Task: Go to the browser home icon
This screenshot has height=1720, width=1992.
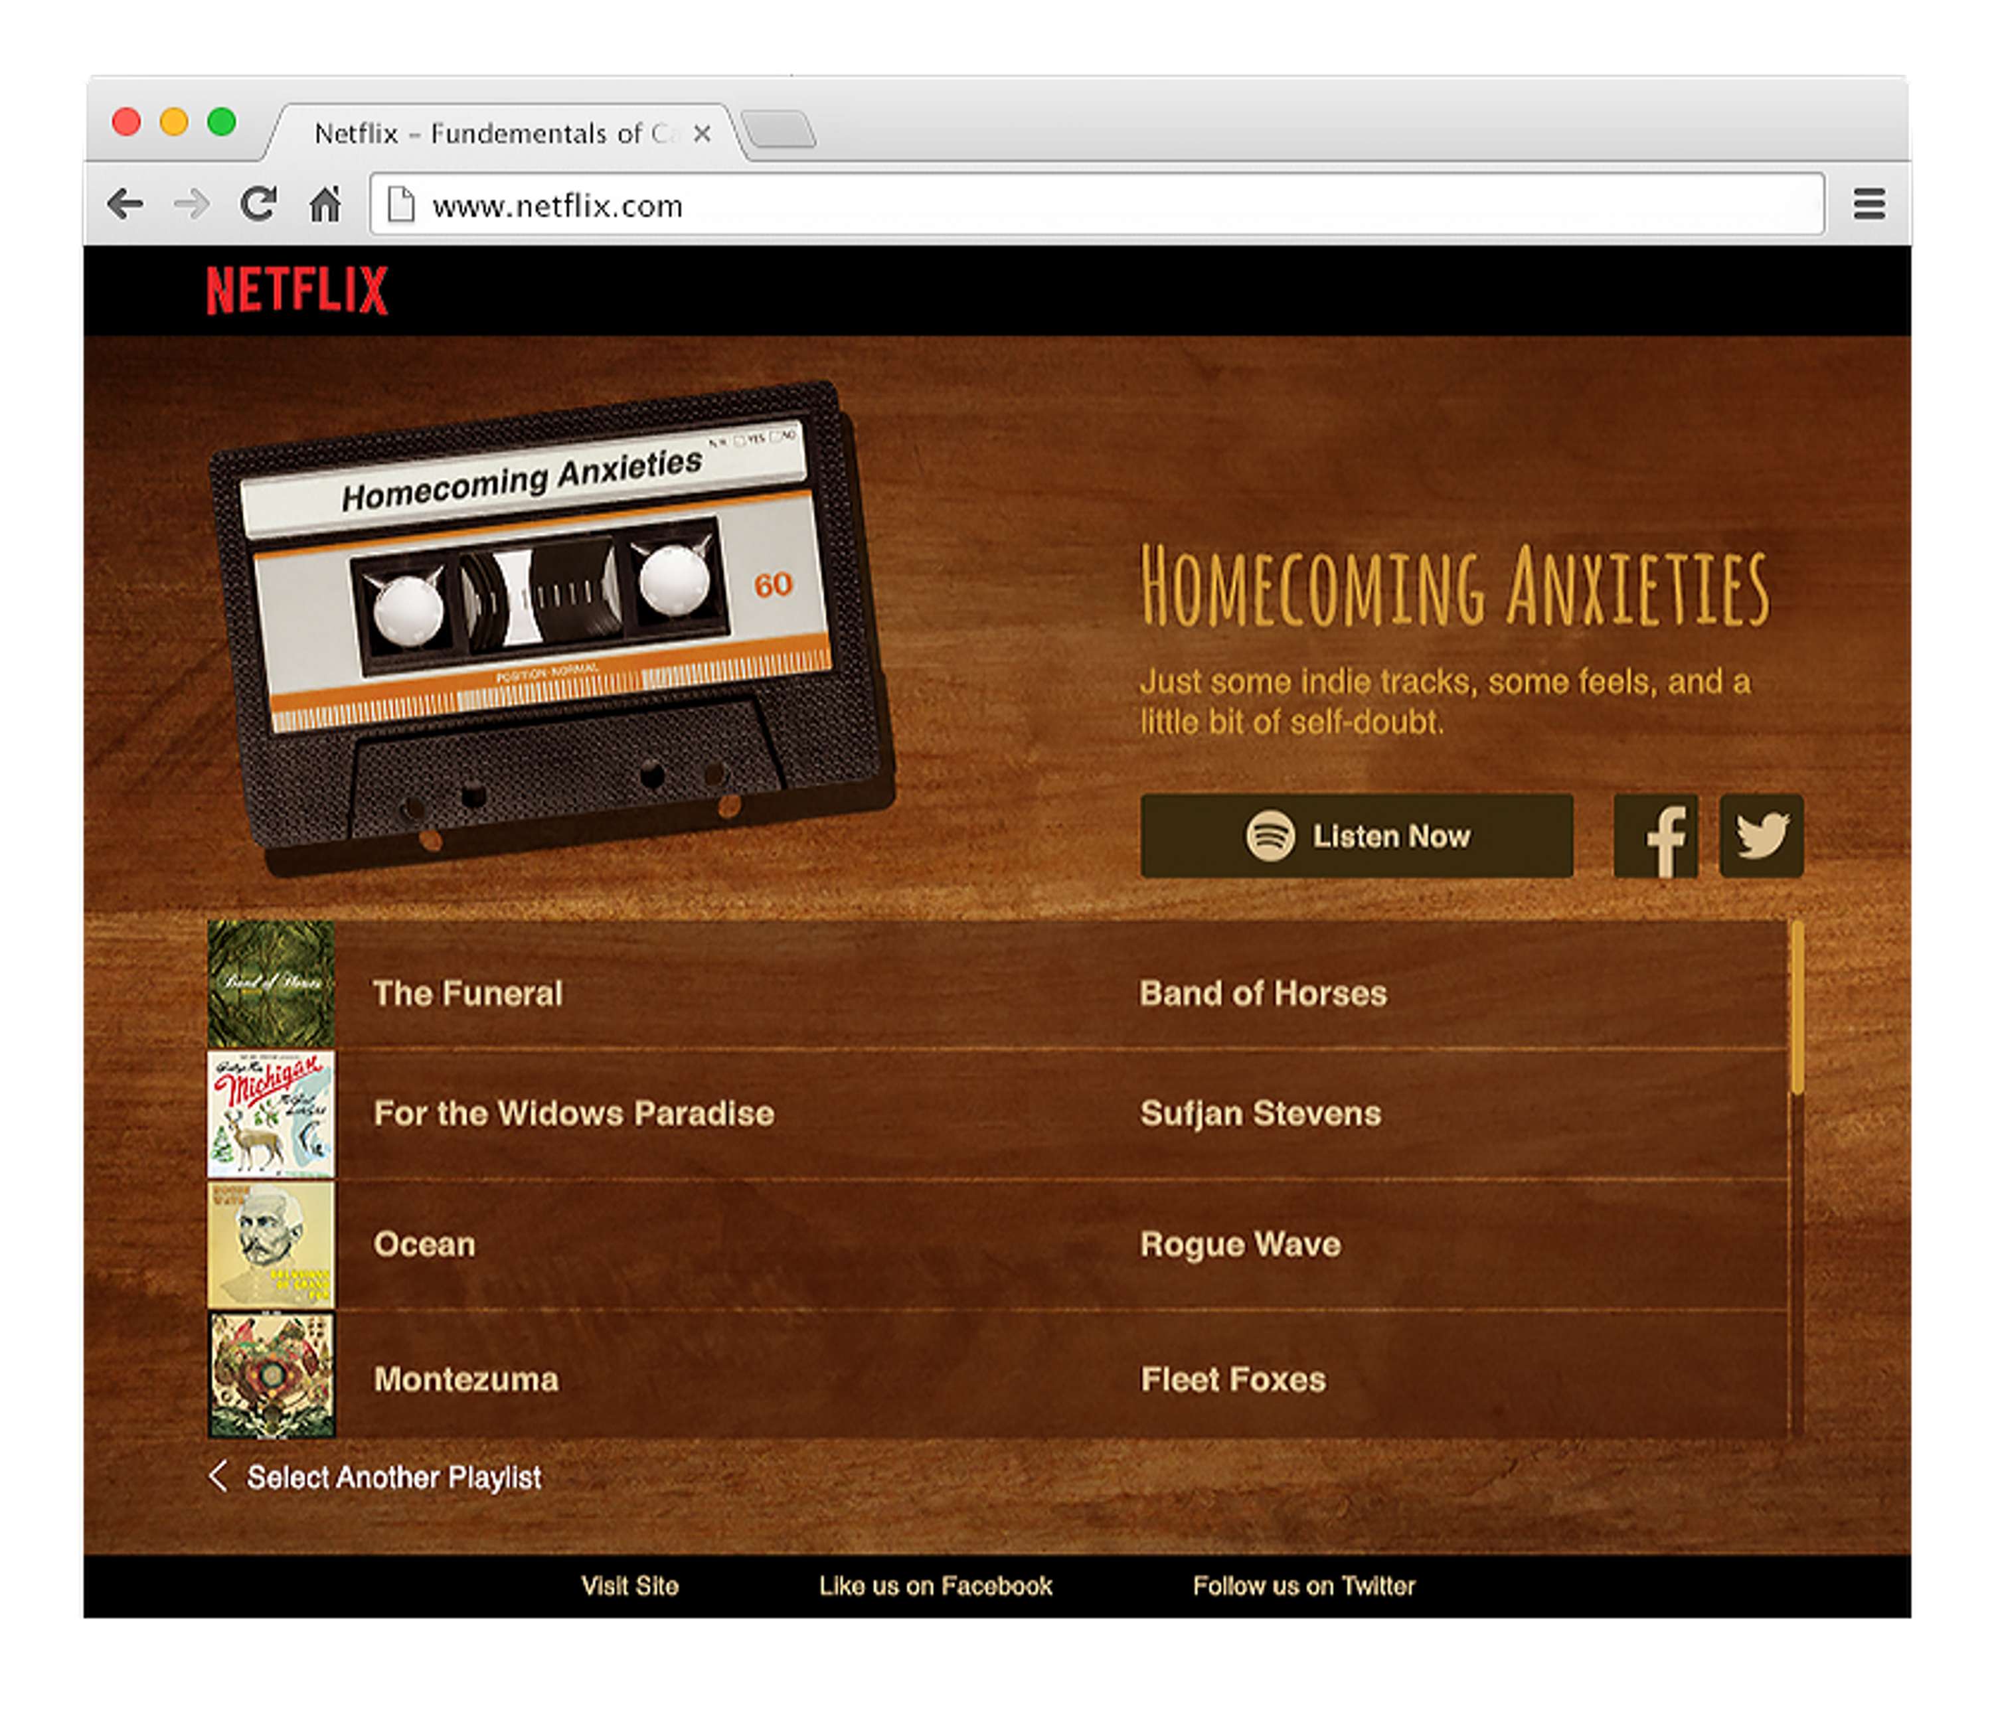Action: click(325, 204)
